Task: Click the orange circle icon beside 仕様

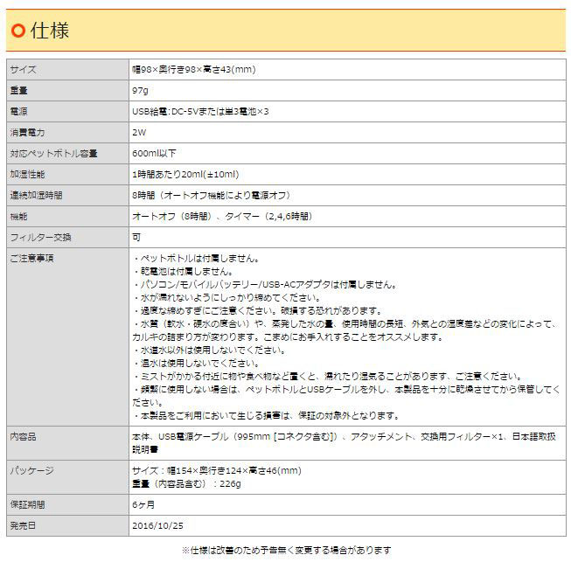Action: tap(17, 31)
